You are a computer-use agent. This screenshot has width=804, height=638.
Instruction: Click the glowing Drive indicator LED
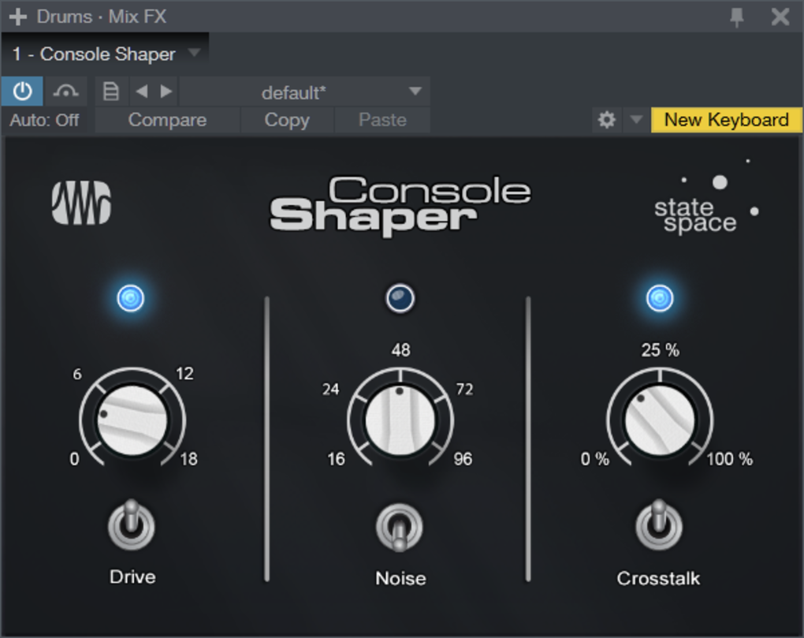(131, 298)
